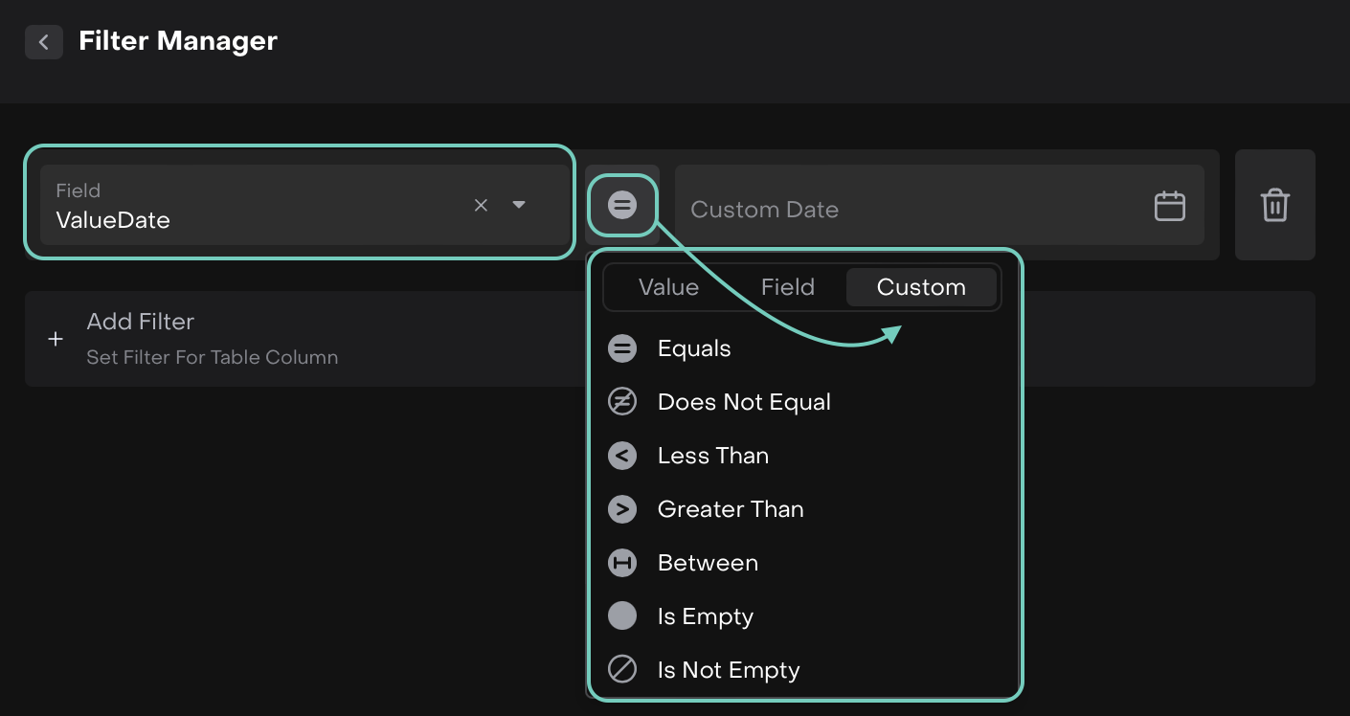Choose the Equals operator icon
The height and width of the screenshot is (716, 1350).
coord(622,348)
